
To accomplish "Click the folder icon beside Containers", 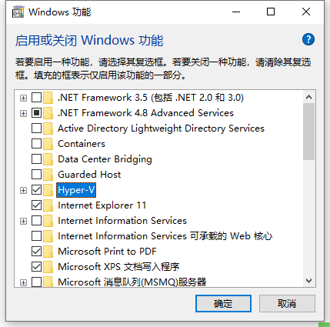I will [48, 144].
